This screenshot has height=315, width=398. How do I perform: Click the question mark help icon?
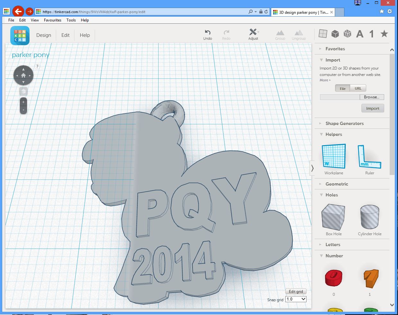[x=37, y=67]
